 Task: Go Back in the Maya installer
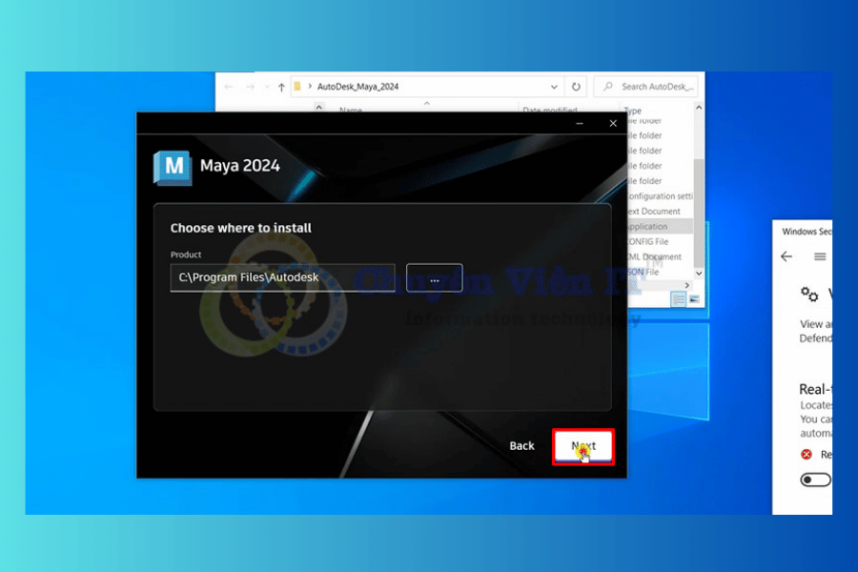(x=521, y=446)
